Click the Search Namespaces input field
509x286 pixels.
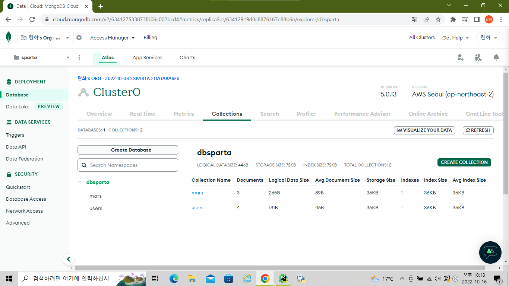(x=128, y=165)
